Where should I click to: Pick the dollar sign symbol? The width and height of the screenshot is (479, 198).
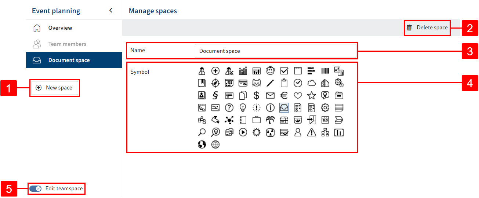tap(257, 95)
